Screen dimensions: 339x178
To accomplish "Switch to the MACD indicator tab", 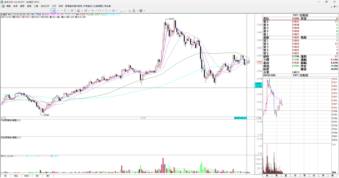I will [x=26, y=176].
